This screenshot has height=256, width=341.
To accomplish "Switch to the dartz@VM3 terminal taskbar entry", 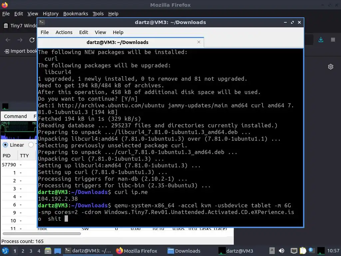I will (x=88, y=251).
